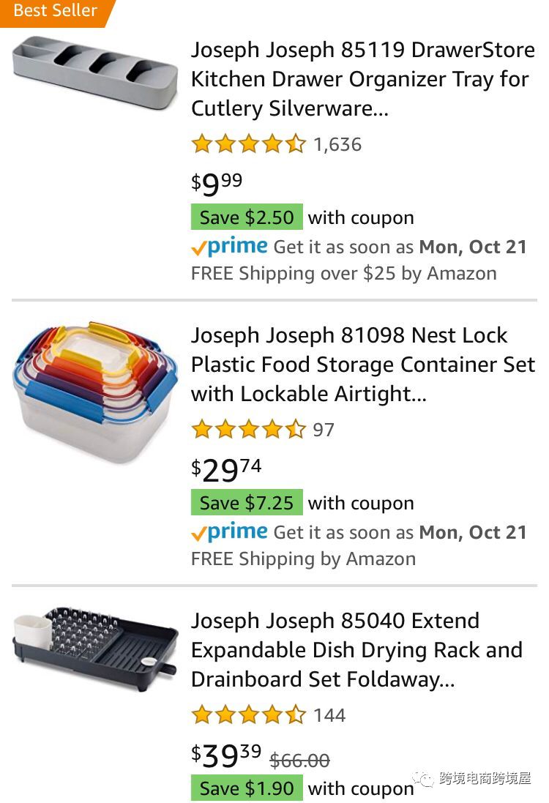549x803 pixels.
Task: Click prime logo under Nest Lock containers
Action: click(x=229, y=532)
